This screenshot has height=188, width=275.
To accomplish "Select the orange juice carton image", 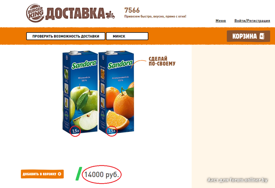I will coord(116,92).
